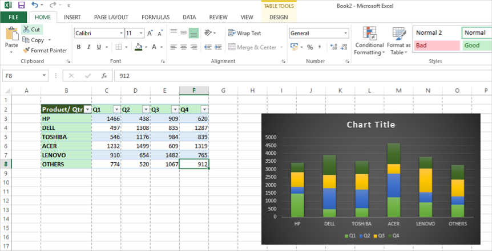
Task: Click the Format as Table icon
Action: coord(398,40)
